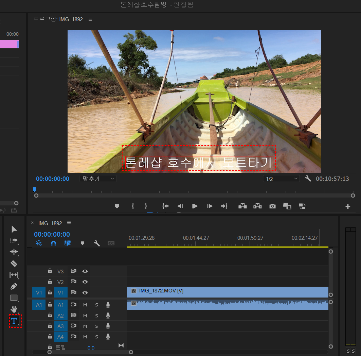This screenshot has height=356, width=361.
Task: Go to In point
Action: click(165, 206)
